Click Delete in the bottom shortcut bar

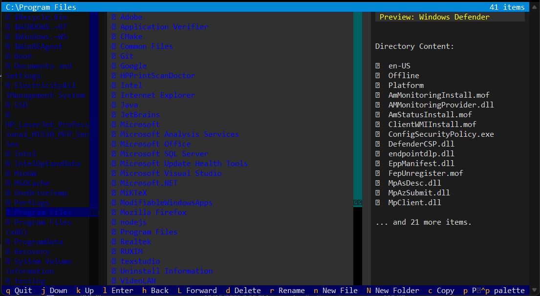247,291
